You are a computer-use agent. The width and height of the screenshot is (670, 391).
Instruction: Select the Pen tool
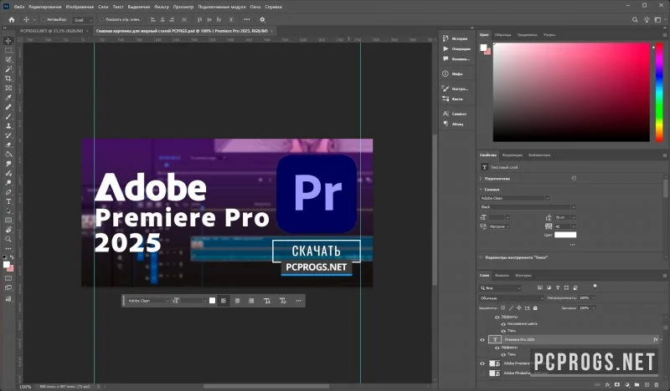coord(8,192)
